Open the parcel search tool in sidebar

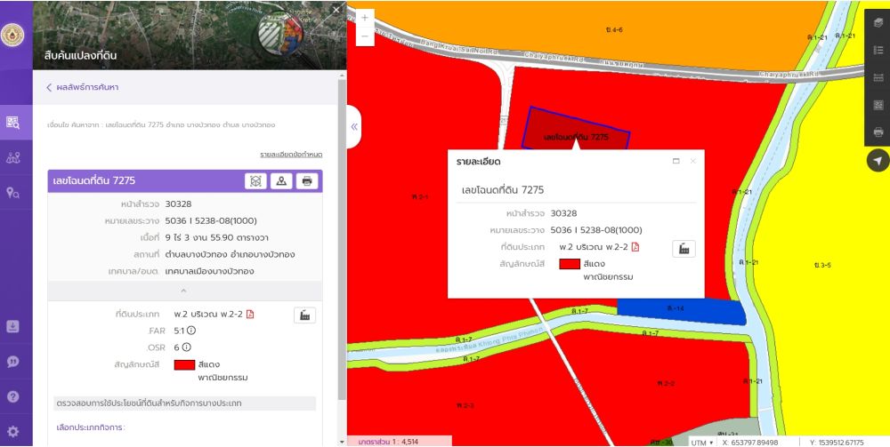pos(13,123)
